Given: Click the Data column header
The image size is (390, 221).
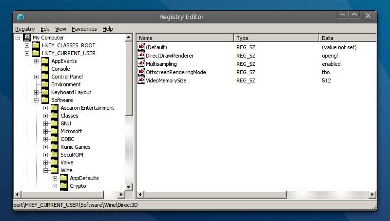Looking at the screenshot, I should (347, 38).
